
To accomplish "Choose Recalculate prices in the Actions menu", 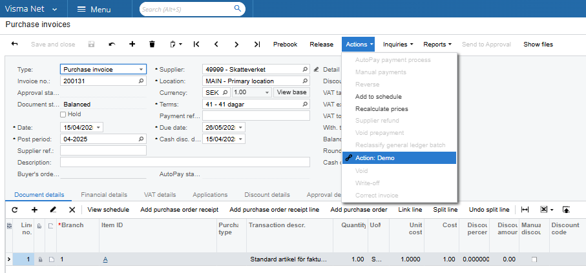I will pos(381,109).
